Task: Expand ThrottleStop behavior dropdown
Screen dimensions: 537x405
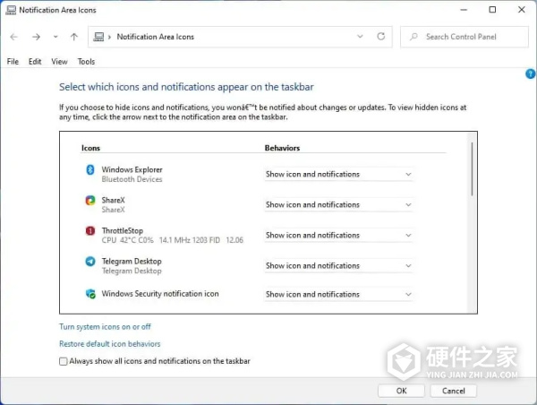Action: click(338, 236)
